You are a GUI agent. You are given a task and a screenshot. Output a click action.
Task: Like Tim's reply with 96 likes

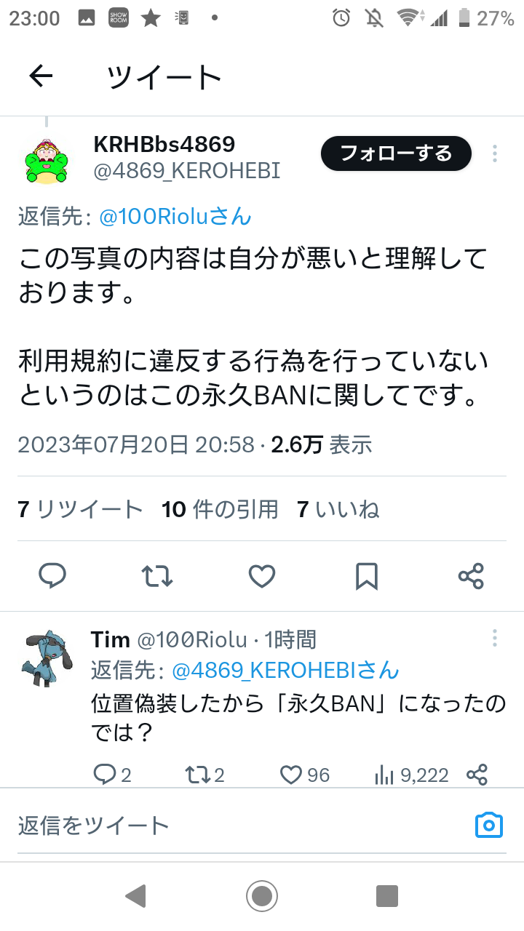point(305,775)
